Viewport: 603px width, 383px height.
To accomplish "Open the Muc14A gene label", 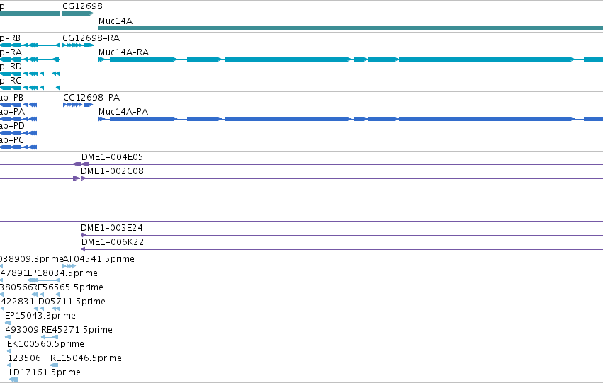I will click(x=115, y=21).
